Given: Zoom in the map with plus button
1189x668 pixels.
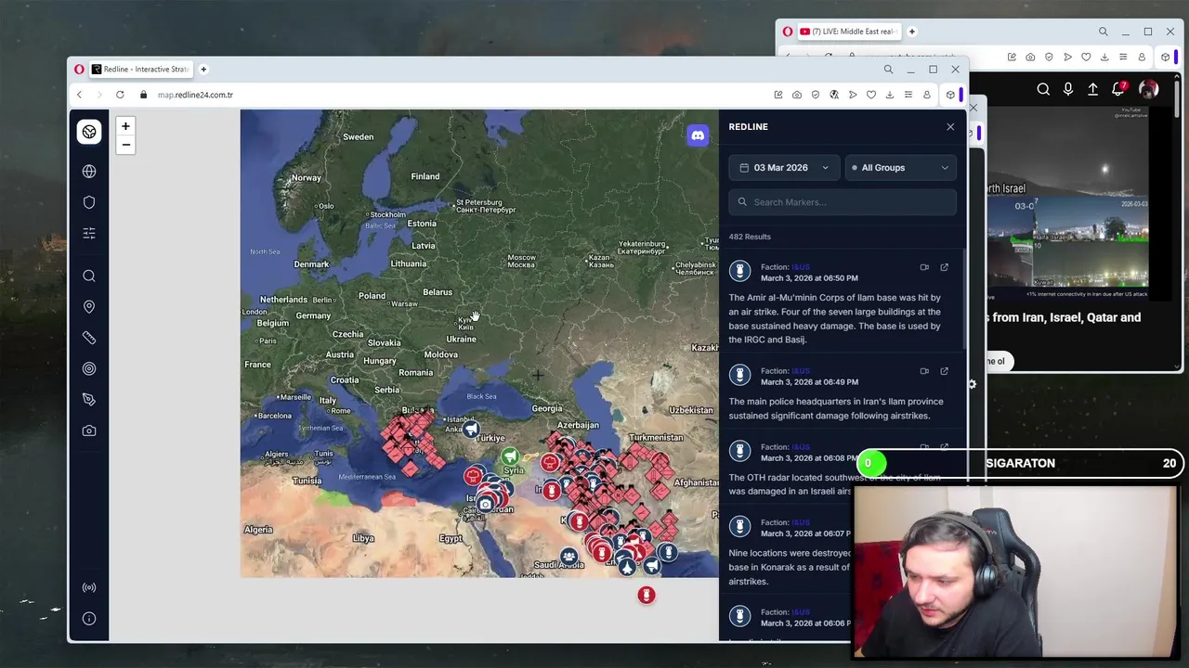Looking at the screenshot, I should pos(125,126).
